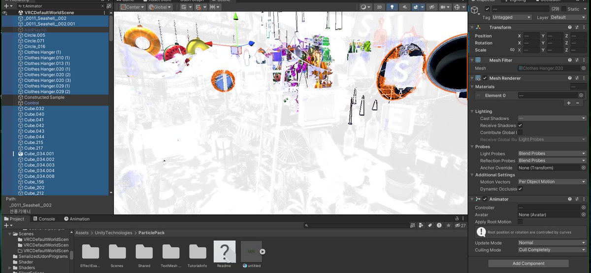Screen dimensions: 591x273
Task: Open Center pivot mode dropdown
Action: [132, 7]
